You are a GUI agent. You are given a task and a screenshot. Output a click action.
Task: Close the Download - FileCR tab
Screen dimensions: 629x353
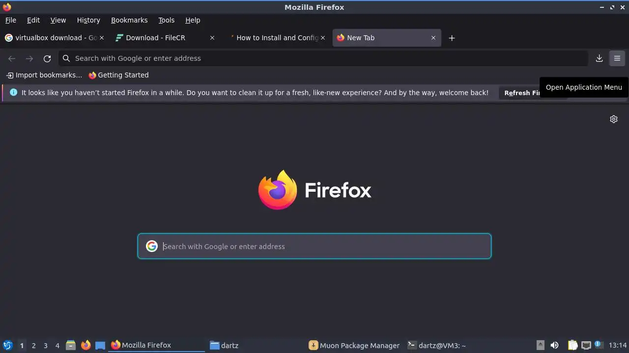pos(212,38)
